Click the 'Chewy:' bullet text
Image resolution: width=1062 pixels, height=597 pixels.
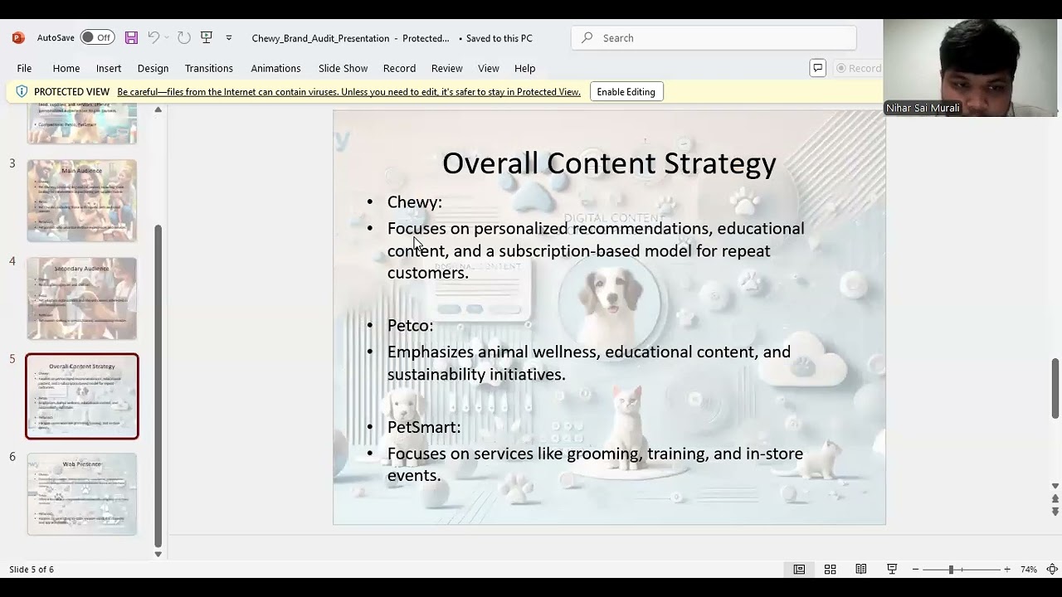coord(414,202)
